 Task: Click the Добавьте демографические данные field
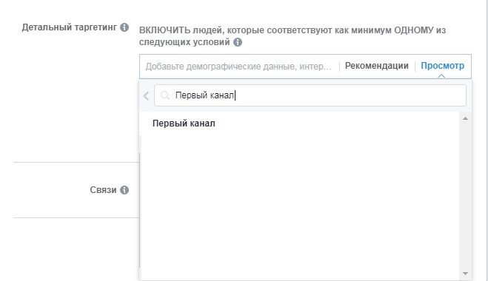click(x=238, y=67)
